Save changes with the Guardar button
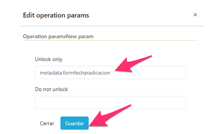220x134 pixels. (75, 123)
